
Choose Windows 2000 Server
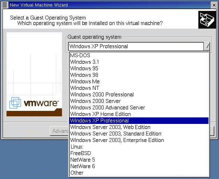139,101
